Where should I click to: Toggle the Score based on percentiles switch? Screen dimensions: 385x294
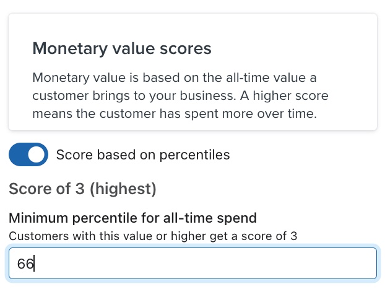click(x=28, y=155)
